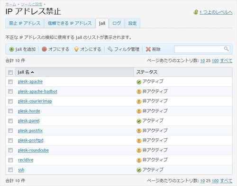This screenshot has height=186, width=237.
Task: Click the inactive warning icon for plesk-horde
Action: click(139, 111)
